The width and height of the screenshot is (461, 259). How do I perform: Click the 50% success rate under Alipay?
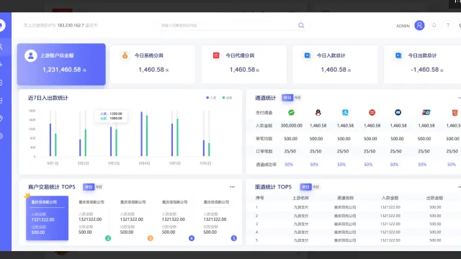pos(341,165)
